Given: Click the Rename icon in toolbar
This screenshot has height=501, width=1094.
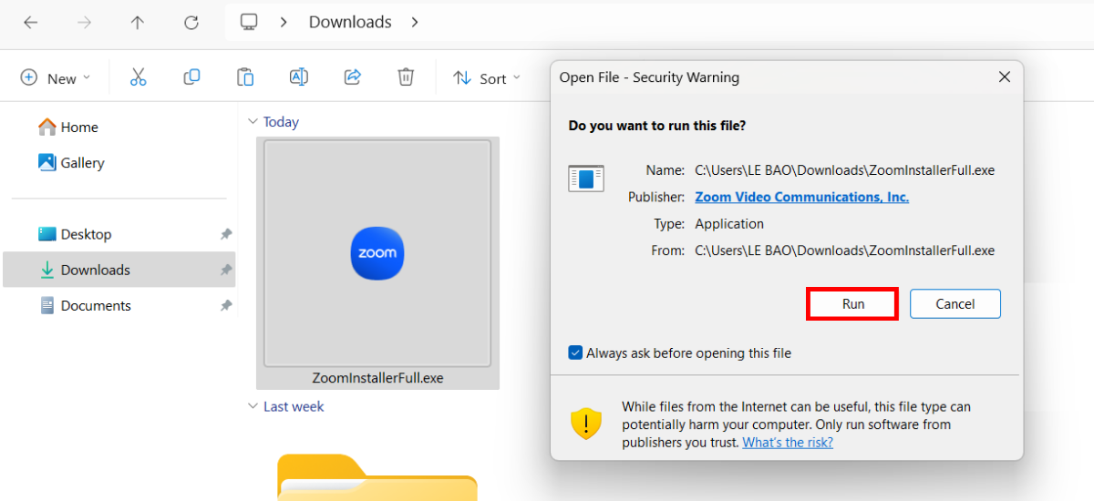Looking at the screenshot, I should [x=298, y=77].
